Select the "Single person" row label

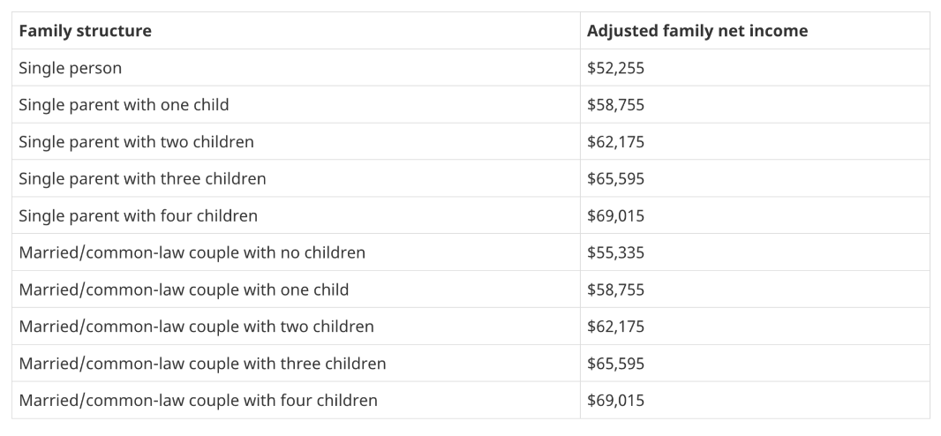70,68
